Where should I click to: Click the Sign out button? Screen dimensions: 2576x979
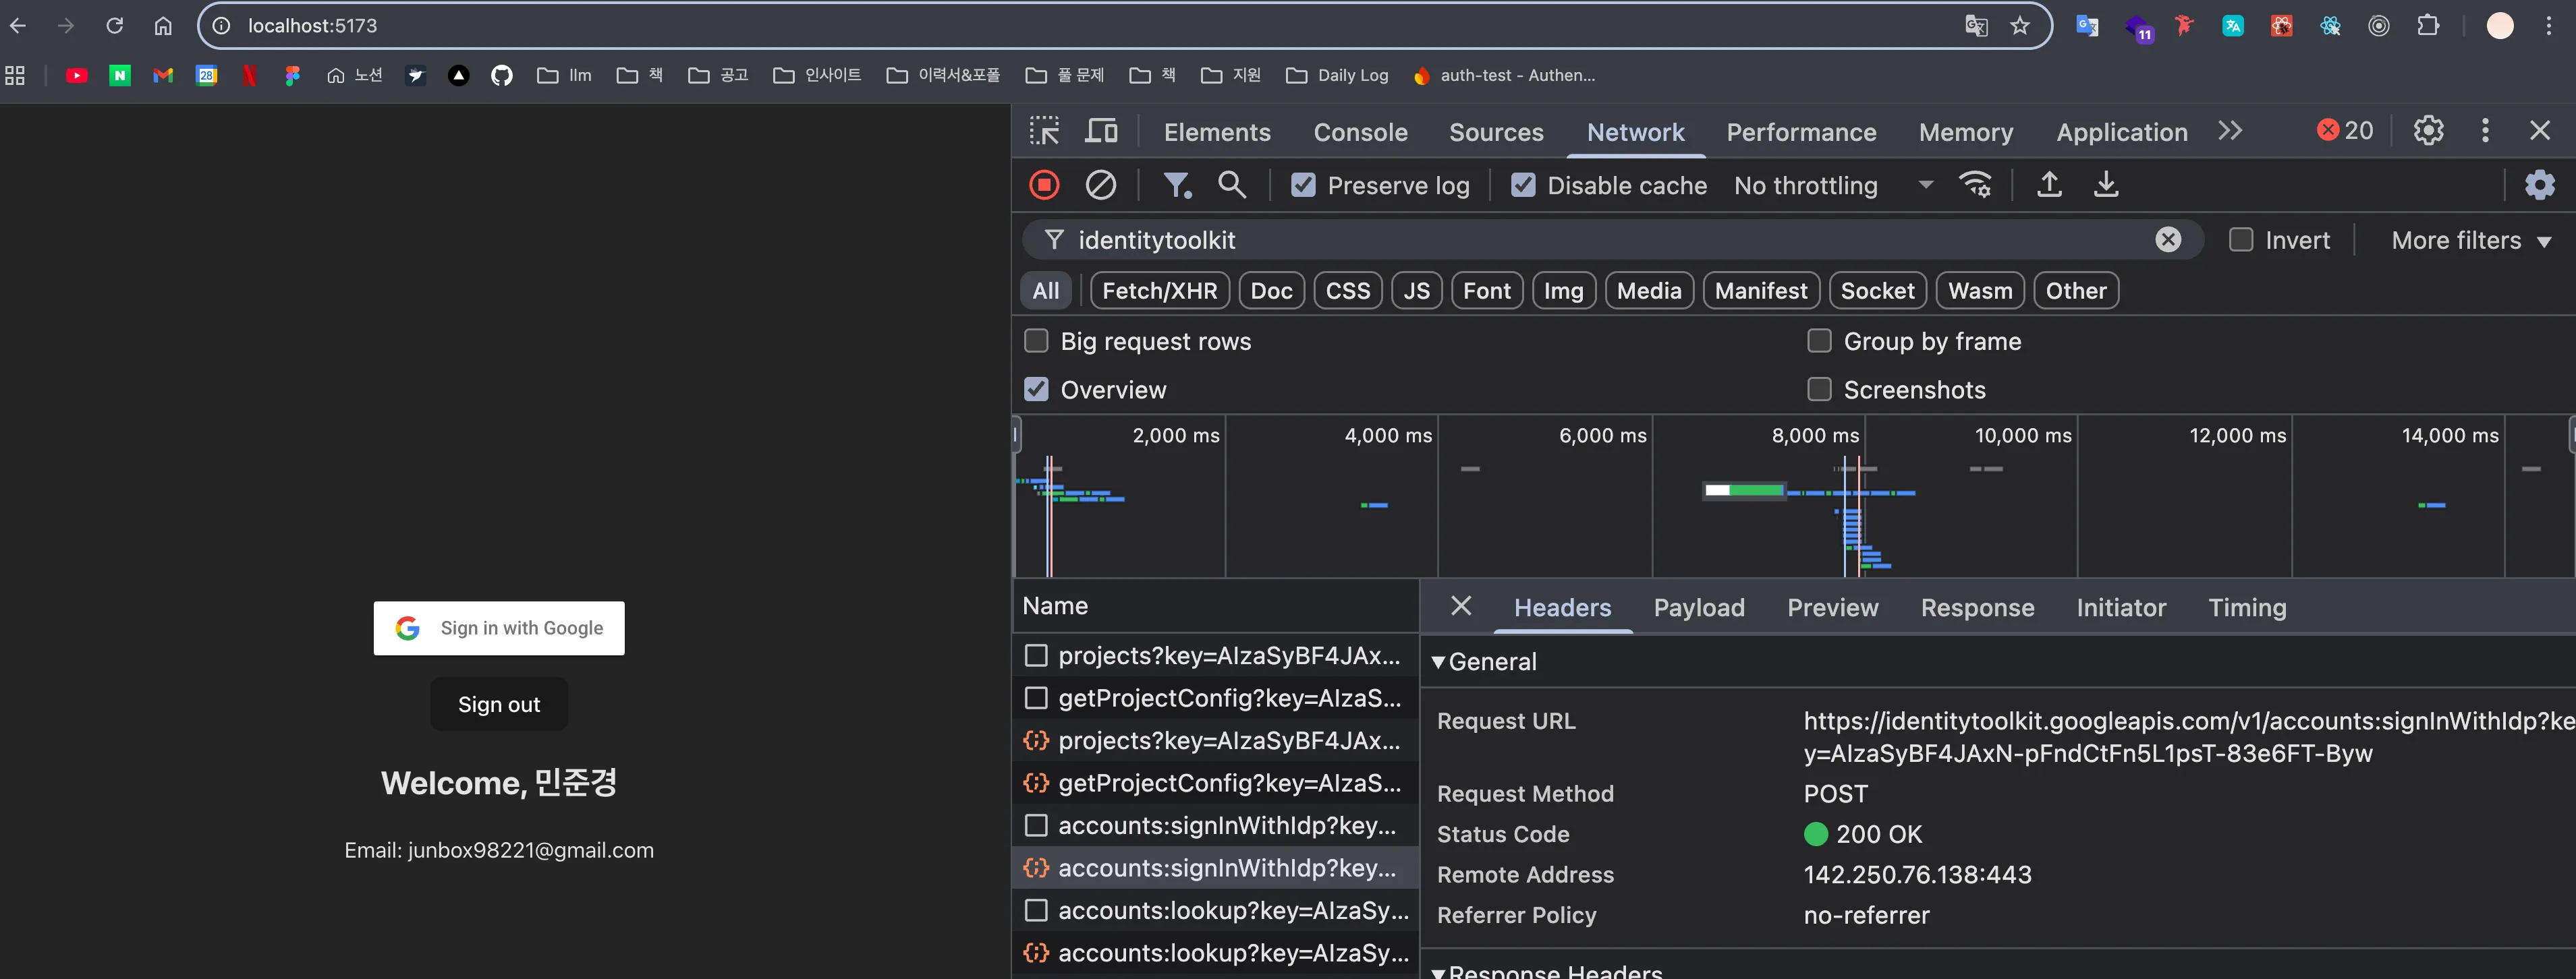[498, 705]
